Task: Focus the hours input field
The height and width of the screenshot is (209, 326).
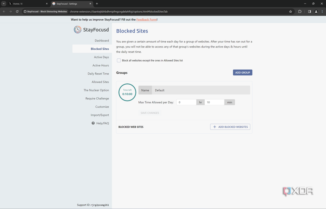Action: pos(186,102)
